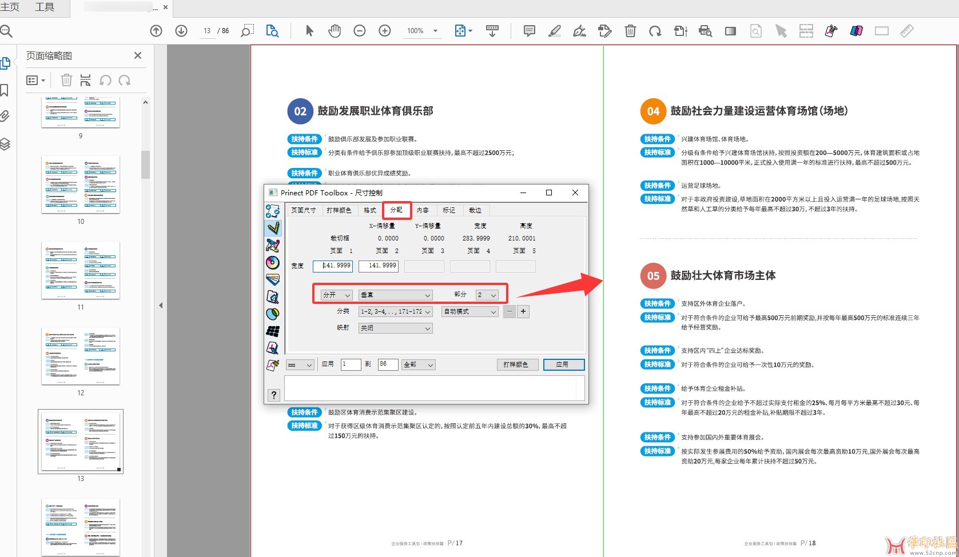Select the highlighter text tool
959x557 pixels.
(554, 31)
